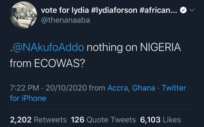Select the word ECOWAS? in the tweet
The width and height of the screenshot is (204, 127).
[x=59, y=64]
